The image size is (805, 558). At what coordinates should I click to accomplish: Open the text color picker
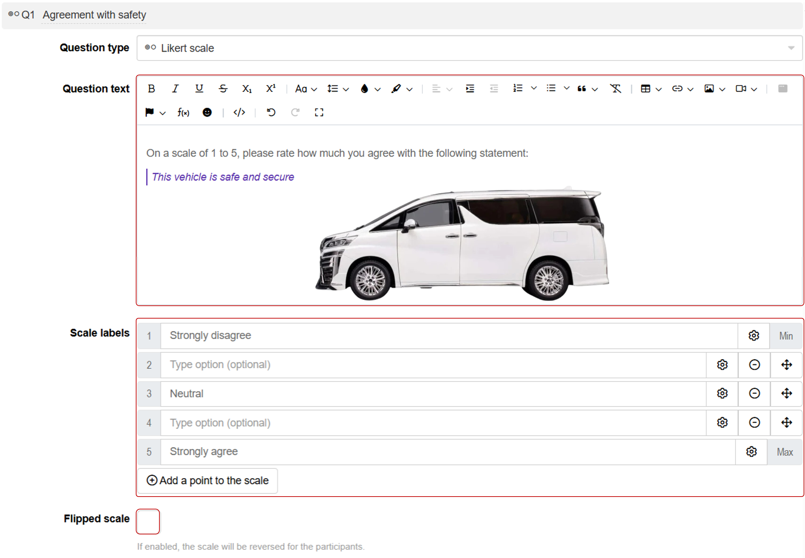click(x=364, y=88)
